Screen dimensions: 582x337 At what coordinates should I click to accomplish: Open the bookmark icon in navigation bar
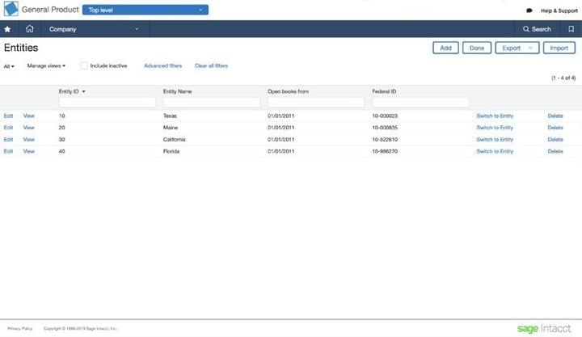tap(571, 29)
